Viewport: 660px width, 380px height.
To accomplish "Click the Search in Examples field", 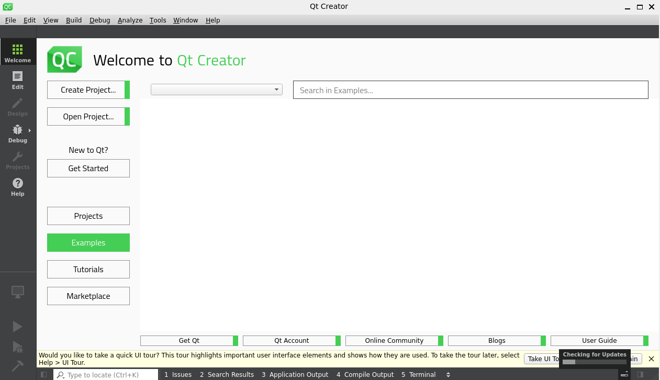I will click(471, 90).
